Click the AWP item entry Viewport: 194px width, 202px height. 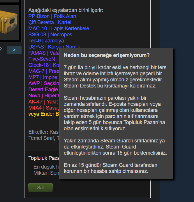tap(44, 83)
